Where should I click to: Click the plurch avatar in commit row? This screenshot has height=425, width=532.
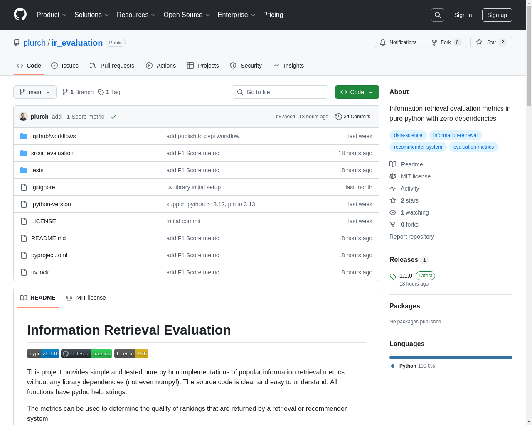tap(23, 117)
